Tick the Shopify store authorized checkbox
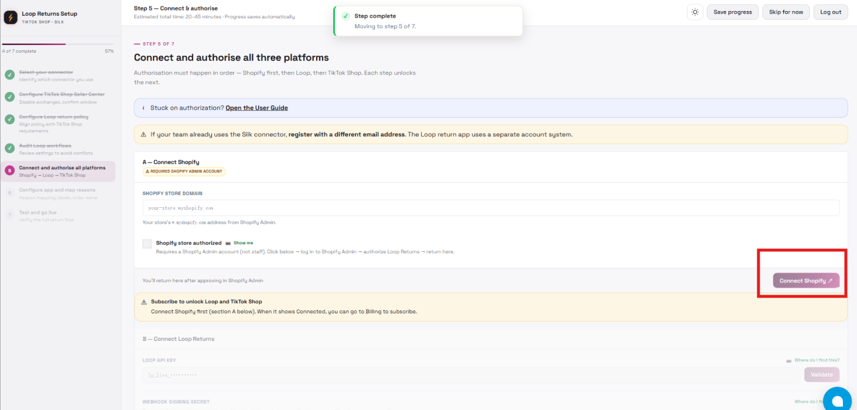This screenshot has height=410, width=857. (147, 244)
